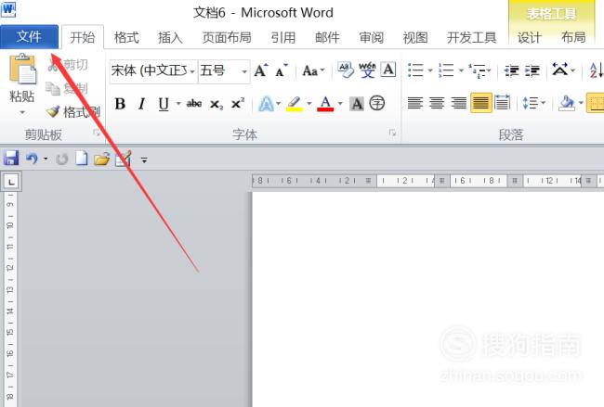Click distributed alignment icon

coord(503,103)
